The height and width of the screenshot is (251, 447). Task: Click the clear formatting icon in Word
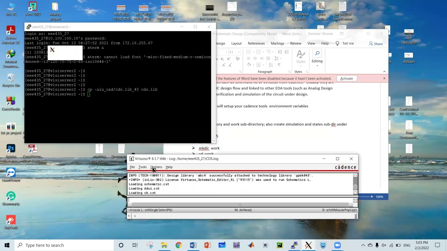point(238,59)
